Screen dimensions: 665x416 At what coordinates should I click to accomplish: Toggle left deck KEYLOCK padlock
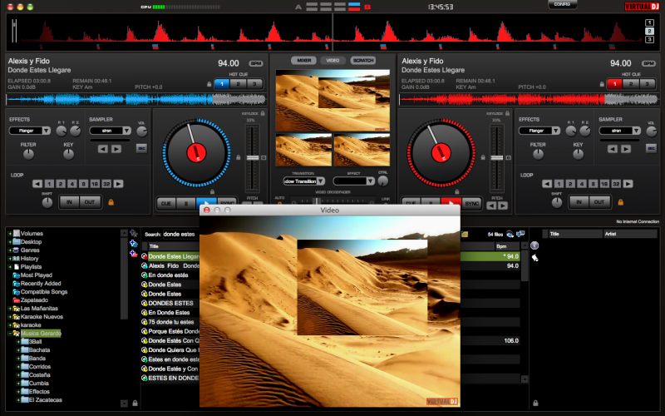[x=263, y=113]
